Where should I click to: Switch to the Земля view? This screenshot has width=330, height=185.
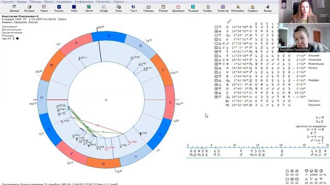point(89,9)
